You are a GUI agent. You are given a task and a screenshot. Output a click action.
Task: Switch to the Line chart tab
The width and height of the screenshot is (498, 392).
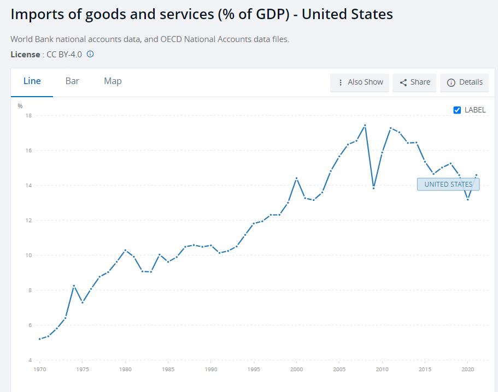(32, 81)
